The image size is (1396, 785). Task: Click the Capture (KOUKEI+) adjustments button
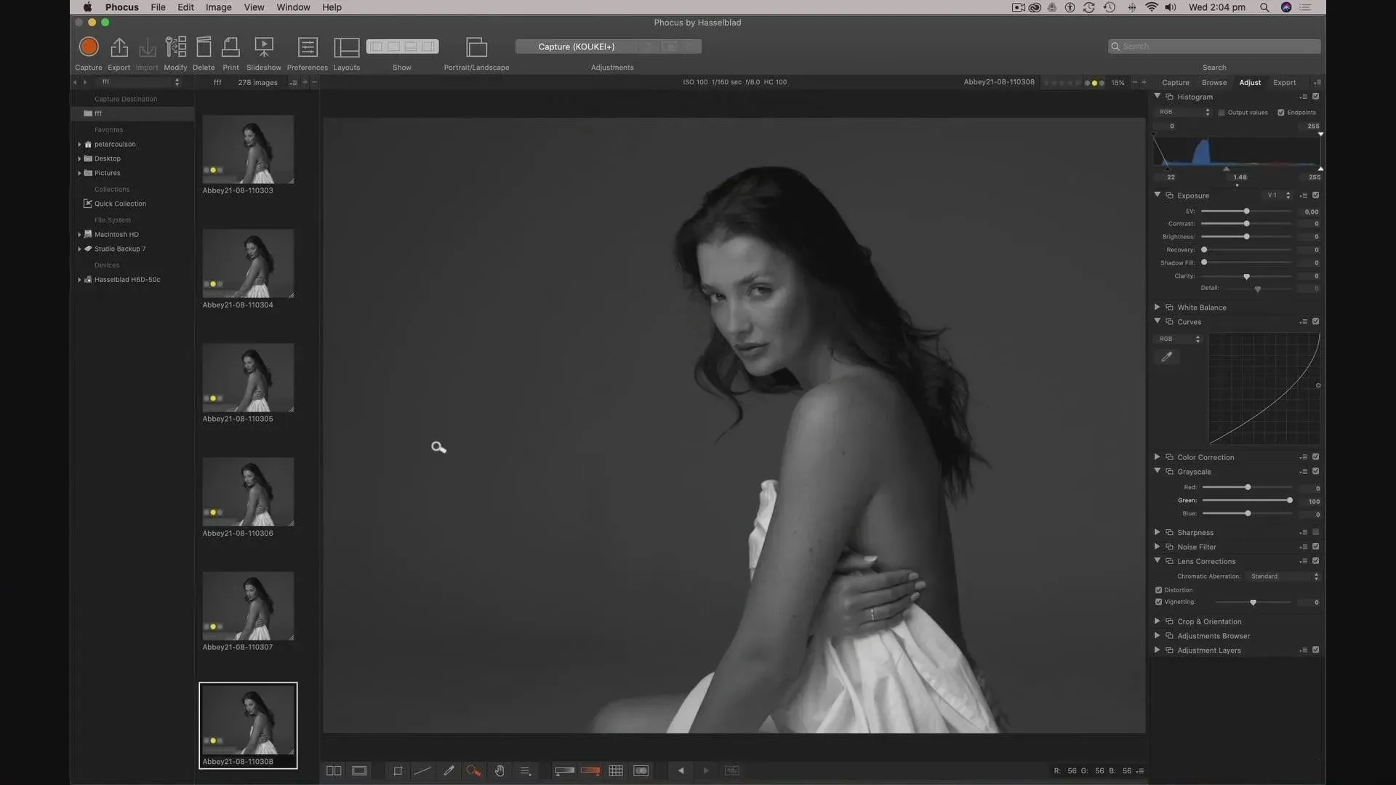pos(577,47)
